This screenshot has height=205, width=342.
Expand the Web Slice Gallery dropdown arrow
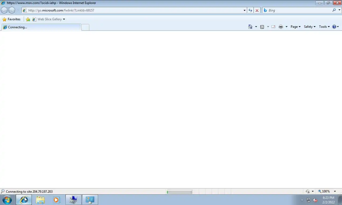click(x=64, y=19)
